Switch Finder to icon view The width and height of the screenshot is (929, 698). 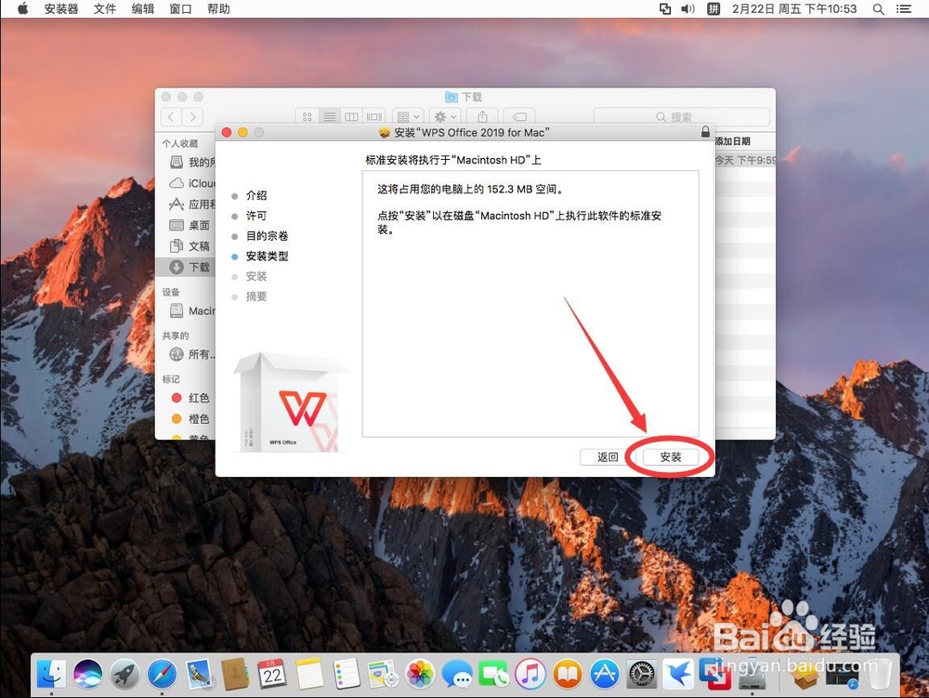[x=307, y=117]
